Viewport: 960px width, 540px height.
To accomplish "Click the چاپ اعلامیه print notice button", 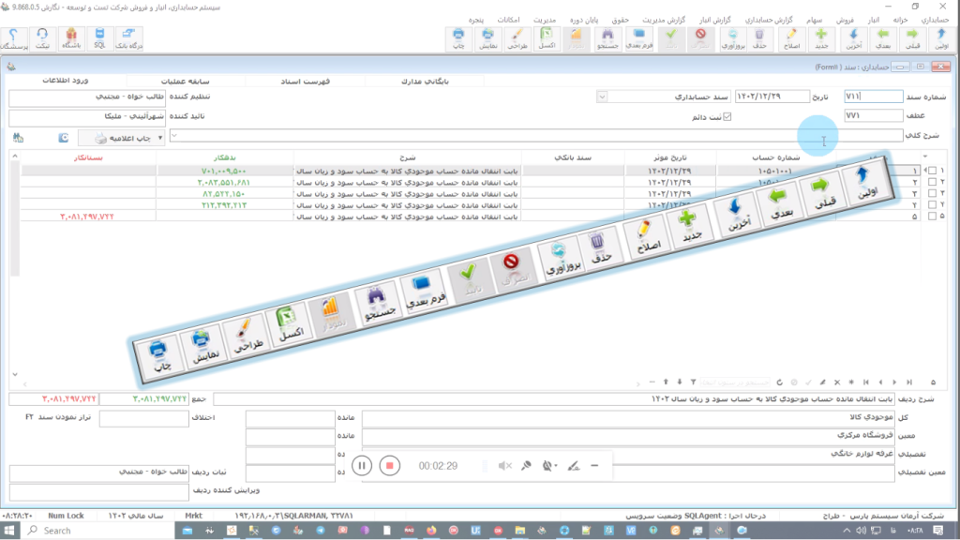I will [x=123, y=138].
